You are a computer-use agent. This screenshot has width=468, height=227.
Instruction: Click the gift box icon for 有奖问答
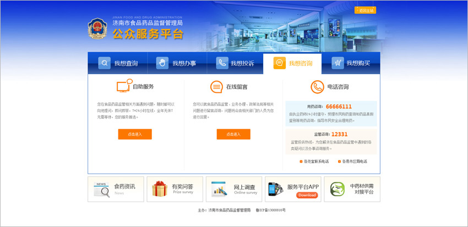click(x=160, y=189)
